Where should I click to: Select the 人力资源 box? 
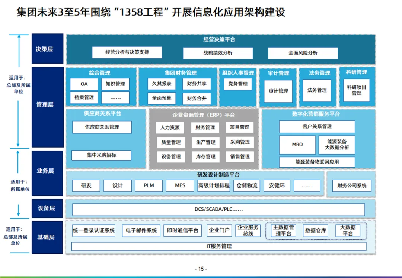tap(170, 127)
